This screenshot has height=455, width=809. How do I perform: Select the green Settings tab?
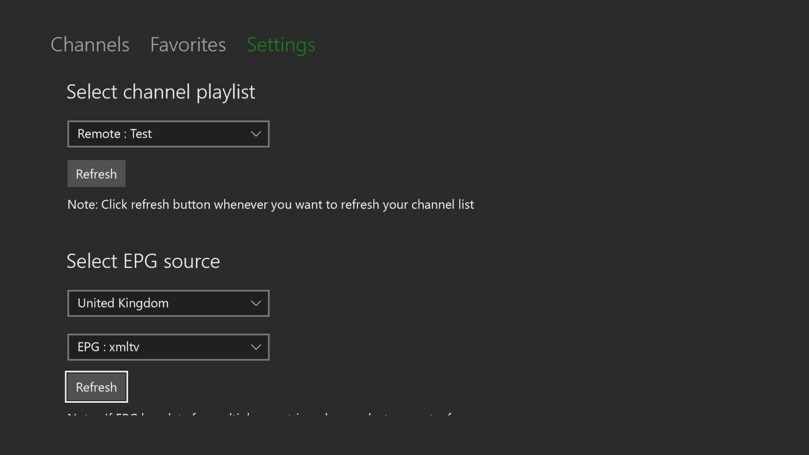tap(281, 45)
